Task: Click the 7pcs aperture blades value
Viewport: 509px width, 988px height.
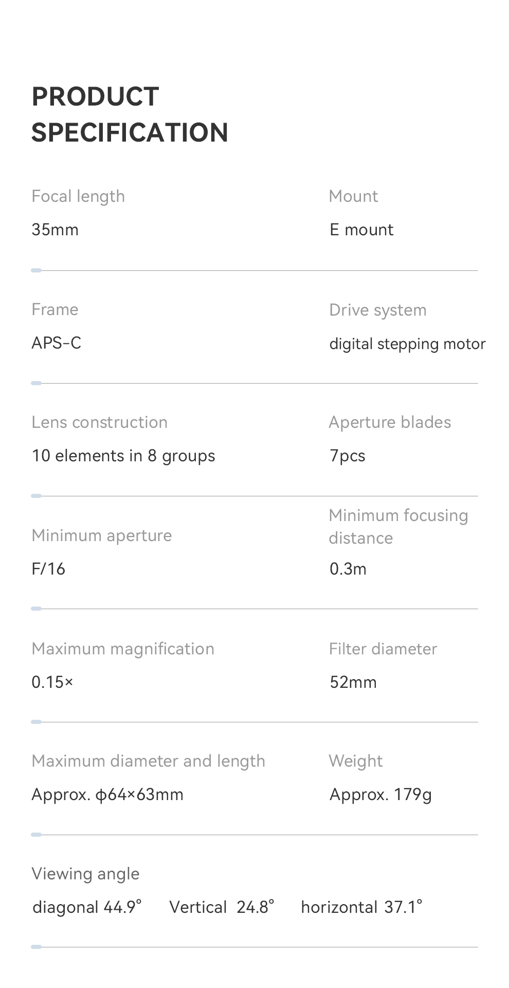Action: tap(348, 456)
